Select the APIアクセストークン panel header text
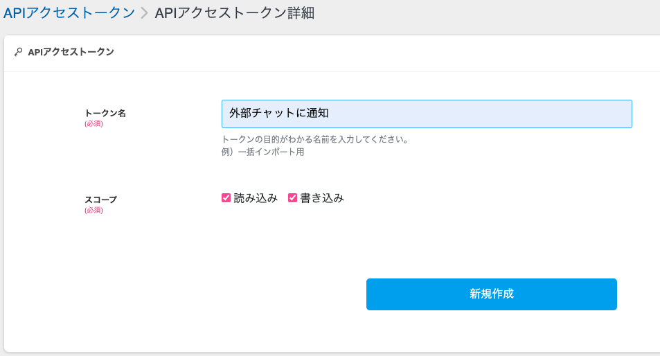This screenshot has height=356, width=660. (71, 52)
